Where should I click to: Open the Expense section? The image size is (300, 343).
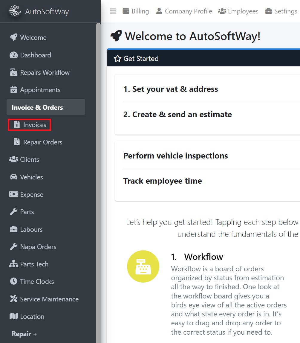pos(31,194)
